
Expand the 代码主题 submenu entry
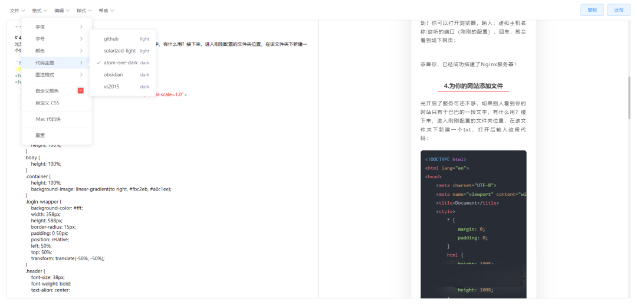click(x=57, y=63)
